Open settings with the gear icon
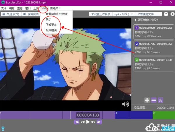Screen dimensions: 175x132 [172, 14]
